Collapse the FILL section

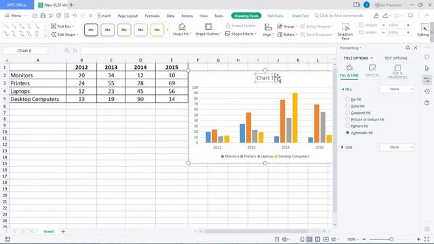tap(342, 89)
